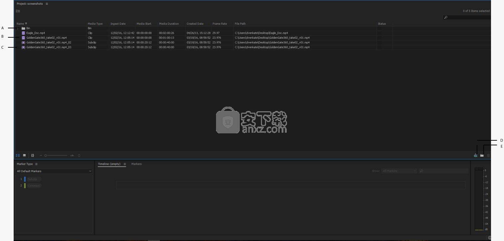Image resolution: width=504 pixels, height=241 pixels.
Task: Sort by the Created Date column header
Action: click(195, 24)
